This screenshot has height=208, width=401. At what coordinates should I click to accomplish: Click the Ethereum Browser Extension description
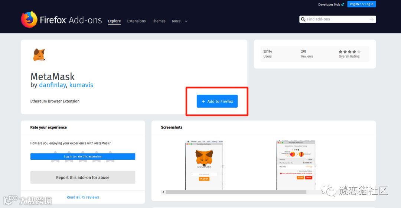point(55,101)
